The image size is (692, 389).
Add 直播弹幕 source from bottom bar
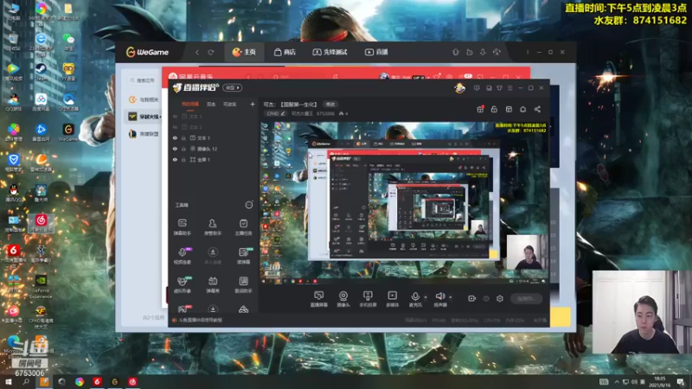pyautogui.click(x=318, y=298)
